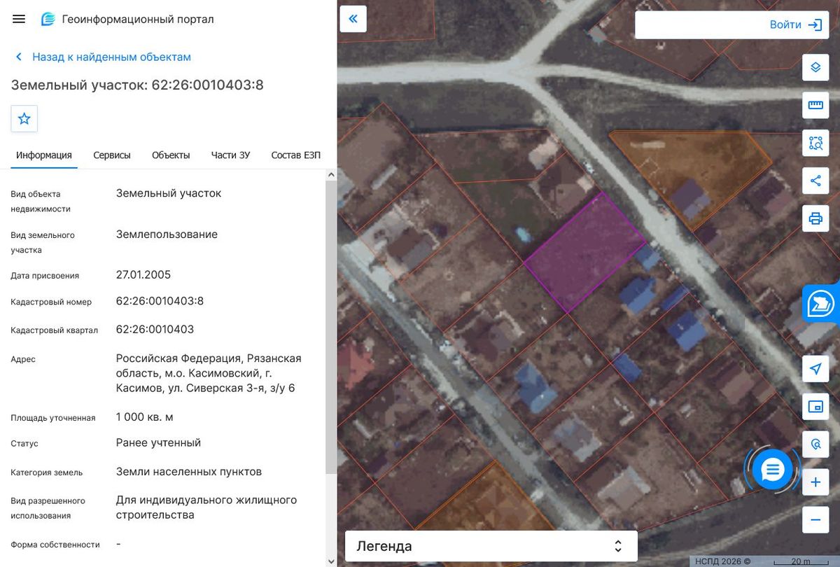Viewport: 840px width, 567px height.
Task: Open the hamburger main menu
Action: [x=19, y=19]
